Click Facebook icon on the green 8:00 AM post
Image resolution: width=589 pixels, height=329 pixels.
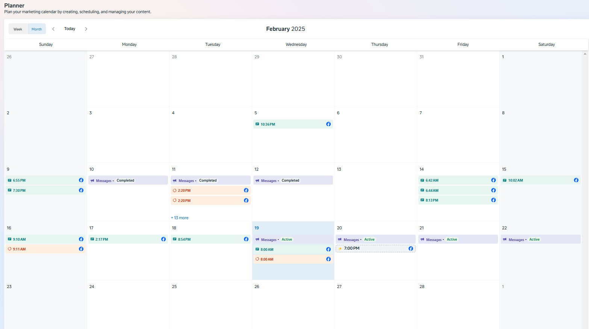(329, 249)
